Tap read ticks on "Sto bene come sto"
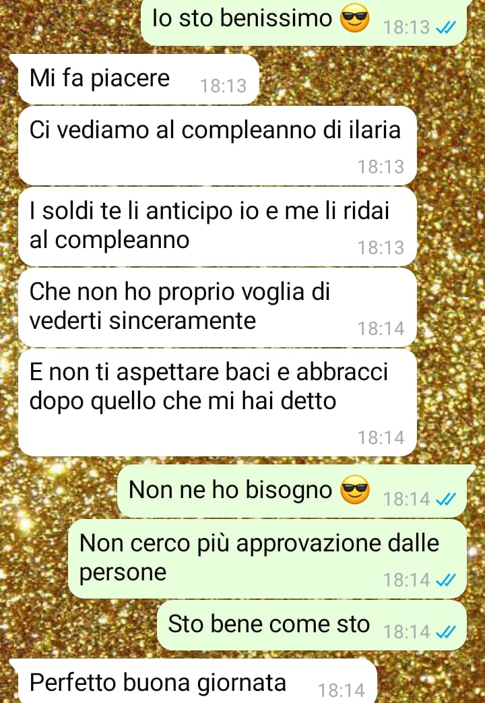The height and width of the screenshot is (703, 485). pyautogui.click(x=445, y=632)
